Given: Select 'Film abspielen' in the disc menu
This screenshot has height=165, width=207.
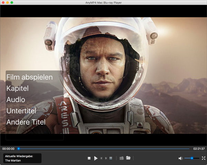Looking at the screenshot, I should click(30, 77).
